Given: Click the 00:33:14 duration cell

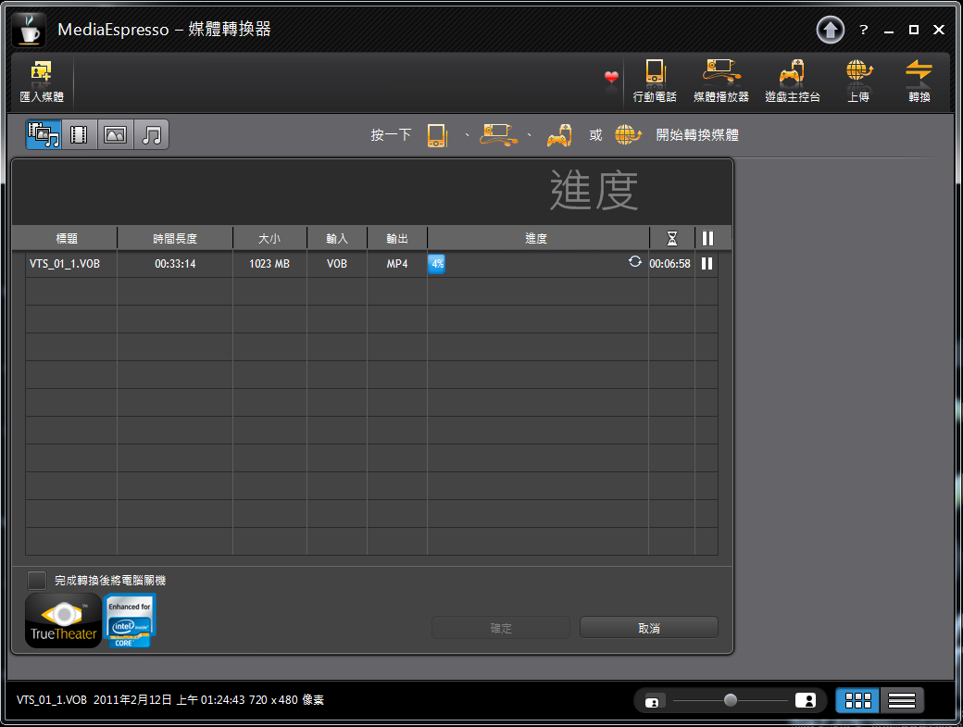Looking at the screenshot, I should tap(175, 264).
